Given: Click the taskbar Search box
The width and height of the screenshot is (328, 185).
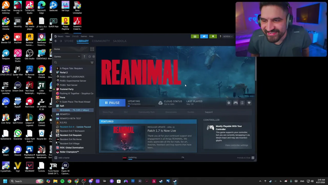Looking at the screenshot, I should pos(27,181).
